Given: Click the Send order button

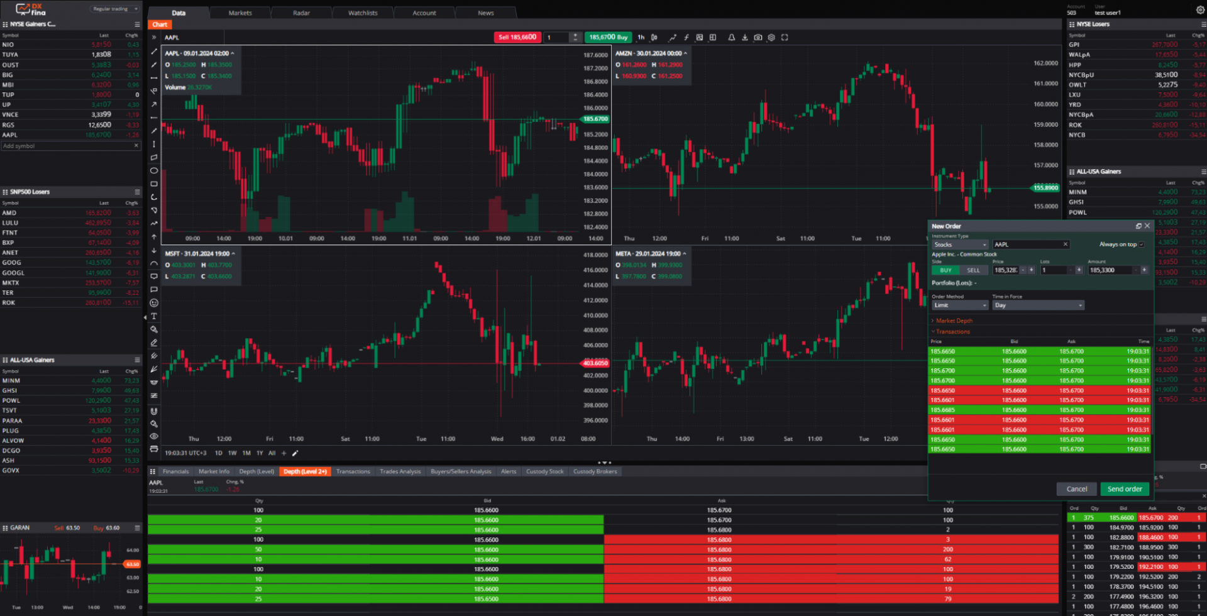Looking at the screenshot, I should 1125,488.
